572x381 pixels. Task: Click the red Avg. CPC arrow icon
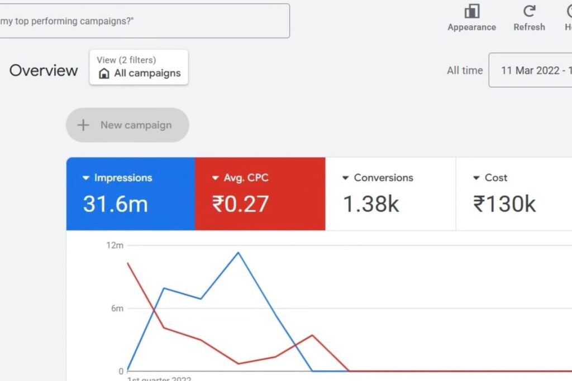(215, 178)
